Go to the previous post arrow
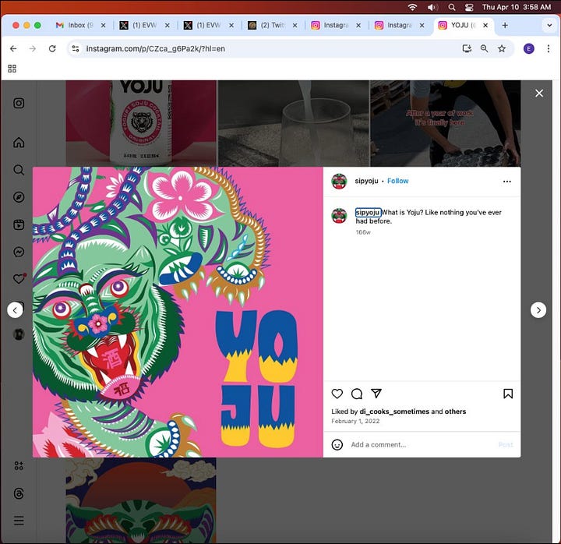Image resolution: width=561 pixels, height=544 pixels. [15, 310]
